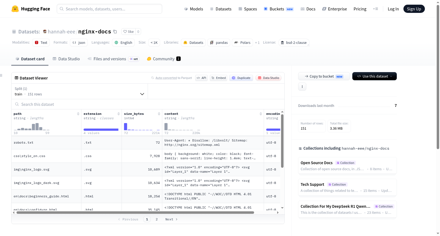The height and width of the screenshot is (236, 440).
Task: Open the Open Source Docs collection
Action: tap(347, 166)
